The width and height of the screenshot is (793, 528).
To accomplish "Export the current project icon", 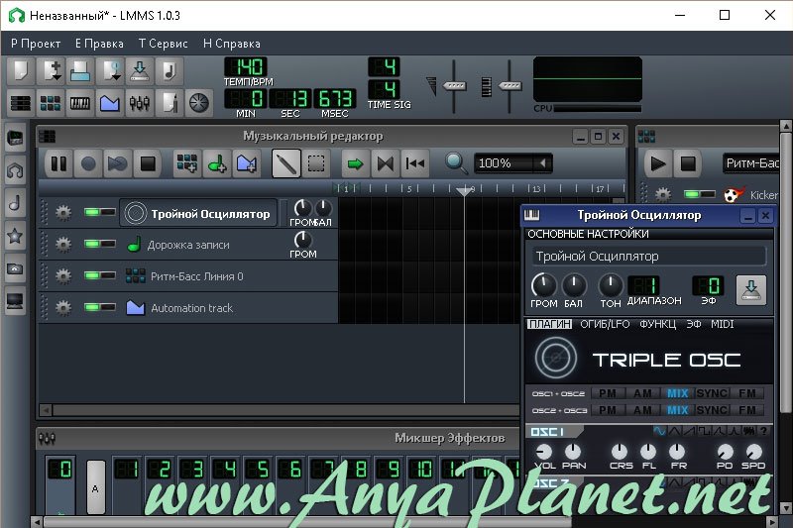I will (170, 71).
